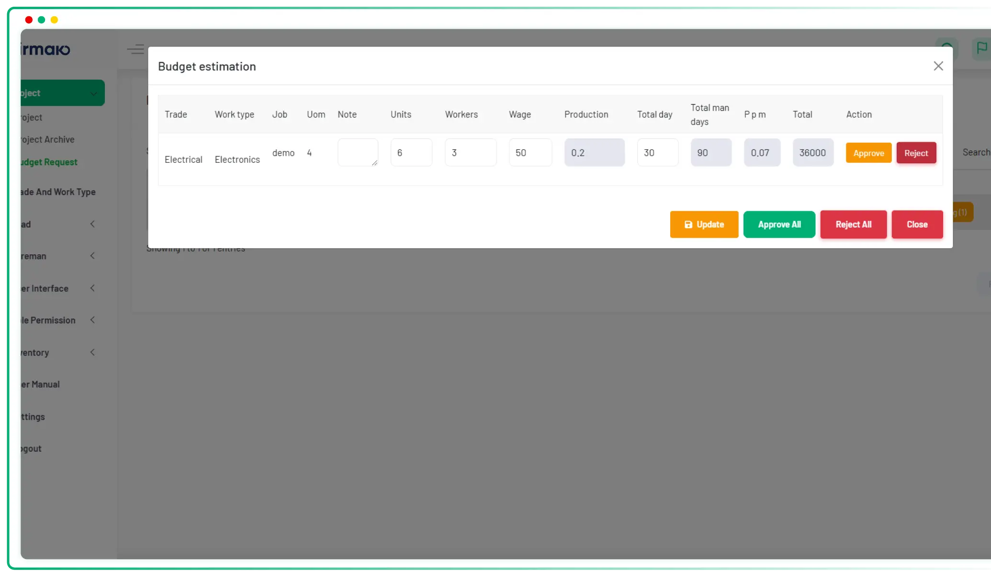Open Project Archive in sidebar
Viewport: 991px width, 582px height.
(x=47, y=139)
